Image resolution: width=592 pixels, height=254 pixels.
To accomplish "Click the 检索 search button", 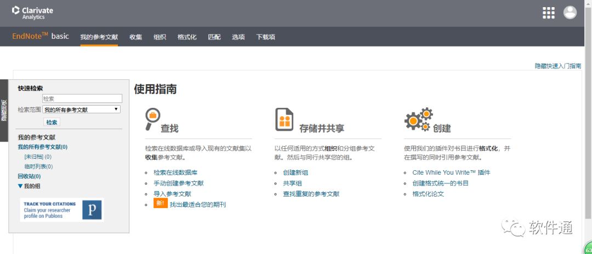I will [x=52, y=122].
